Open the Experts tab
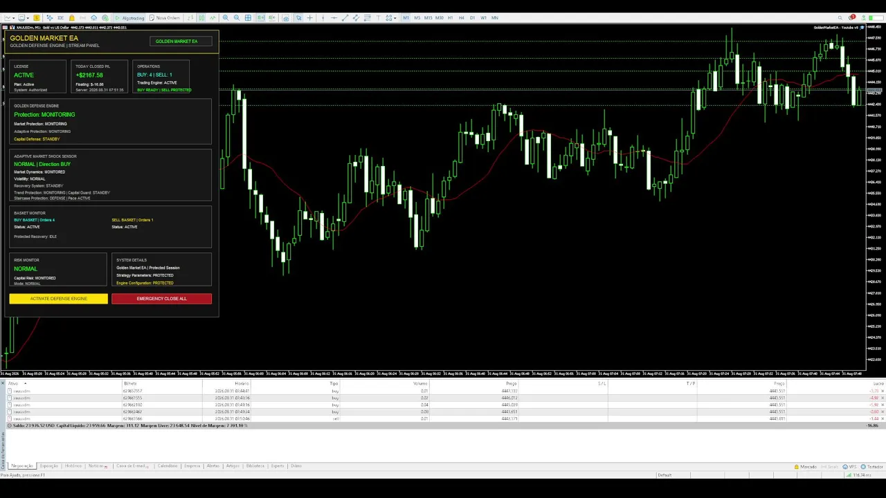 click(x=278, y=465)
